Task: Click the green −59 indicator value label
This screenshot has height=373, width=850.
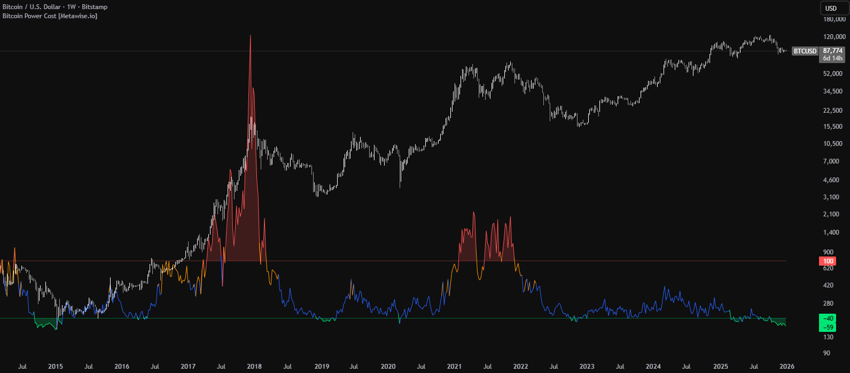Action: [828, 327]
